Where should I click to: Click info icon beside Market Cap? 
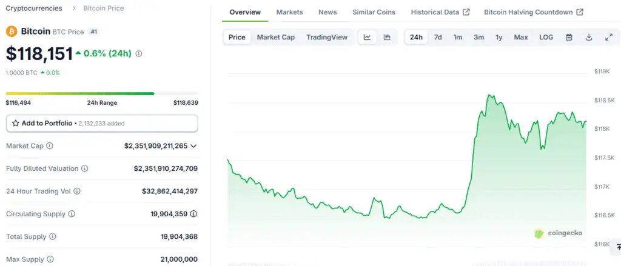click(50, 145)
